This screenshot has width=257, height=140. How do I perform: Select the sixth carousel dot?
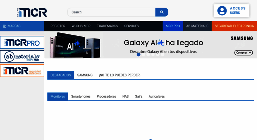(x=162, y=55)
